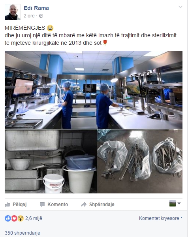Open the 350 shpërndarje shares list
188x237 pixels.
(x=23, y=233)
